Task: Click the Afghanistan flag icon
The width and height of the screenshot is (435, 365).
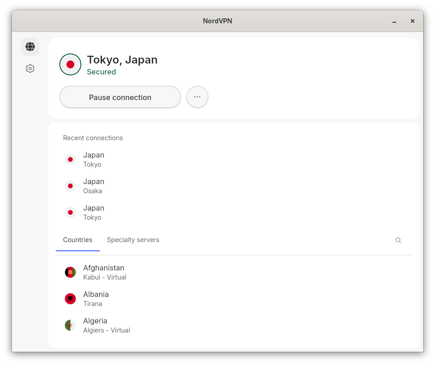Action: (x=70, y=272)
